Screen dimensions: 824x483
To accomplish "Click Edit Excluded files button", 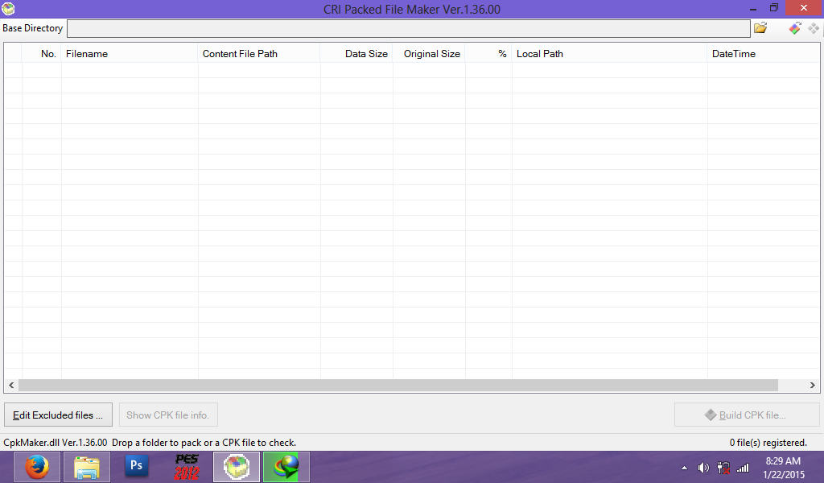I will (58, 415).
